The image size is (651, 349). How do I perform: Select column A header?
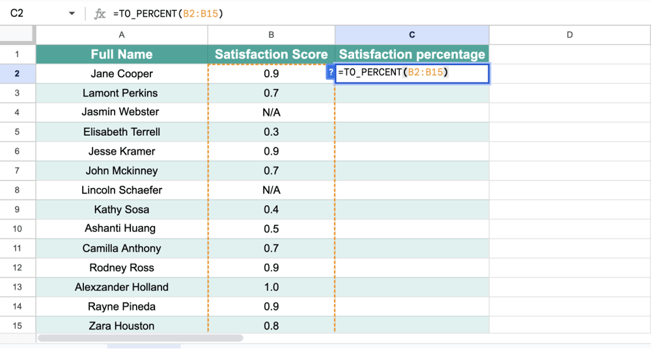pos(122,35)
